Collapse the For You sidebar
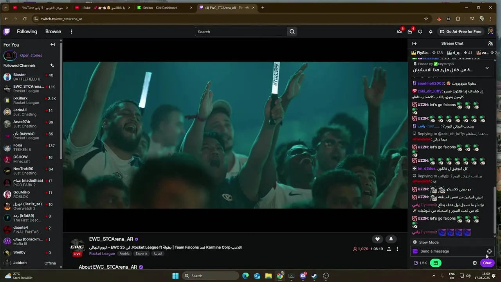The image size is (501, 282). [x=52, y=45]
